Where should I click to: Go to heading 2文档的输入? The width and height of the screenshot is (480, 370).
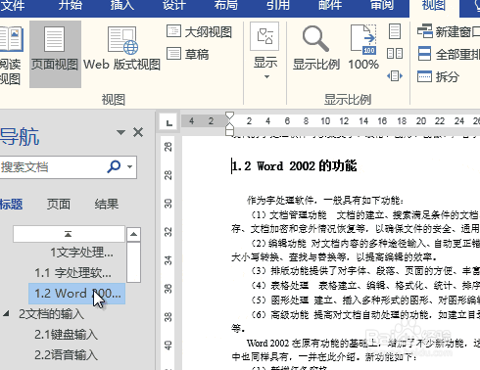pyautogui.click(x=52, y=314)
